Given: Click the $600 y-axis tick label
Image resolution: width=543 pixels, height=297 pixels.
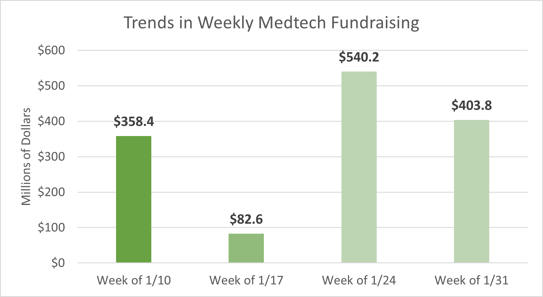Looking at the screenshot, I should click(x=51, y=50).
